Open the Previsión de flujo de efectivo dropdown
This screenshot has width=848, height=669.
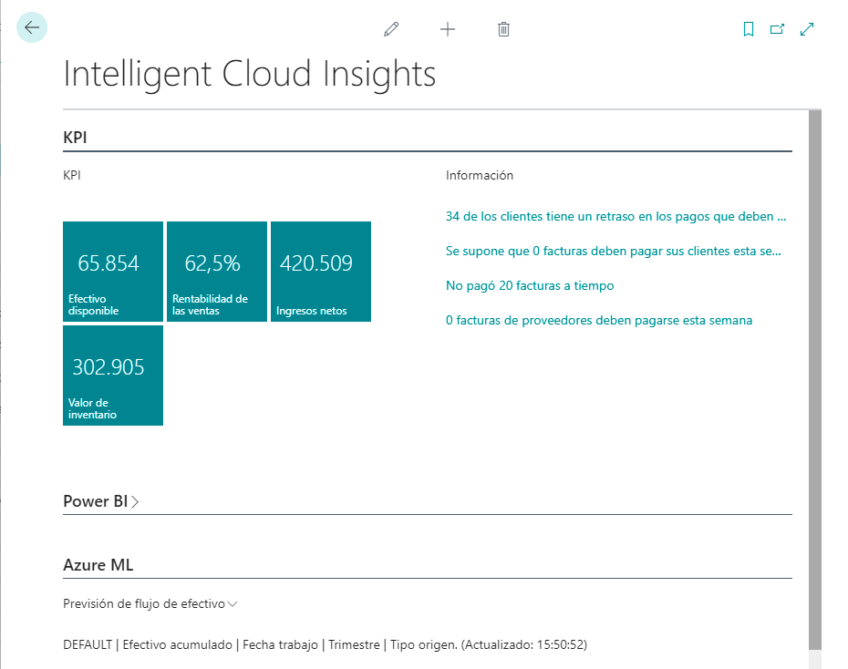pyautogui.click(x=150, y=603)
